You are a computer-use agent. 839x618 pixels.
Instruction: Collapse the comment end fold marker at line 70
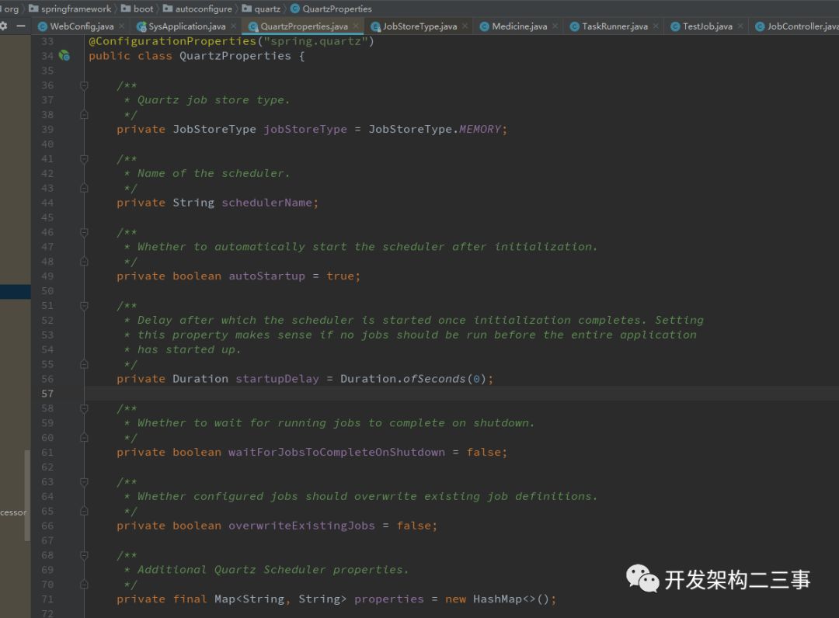[x=84, y=585]
